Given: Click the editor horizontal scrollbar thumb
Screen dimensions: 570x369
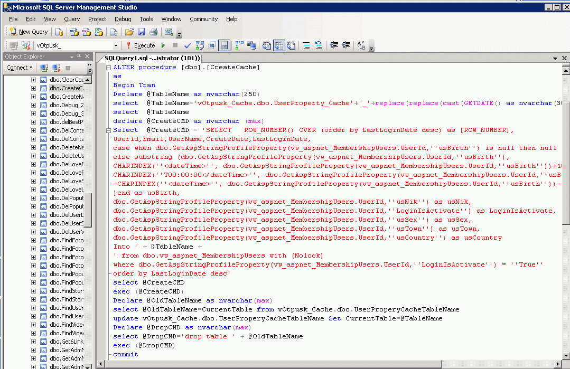Looking at the screenshot, I should pyautogui.click(x=273, y=364).
